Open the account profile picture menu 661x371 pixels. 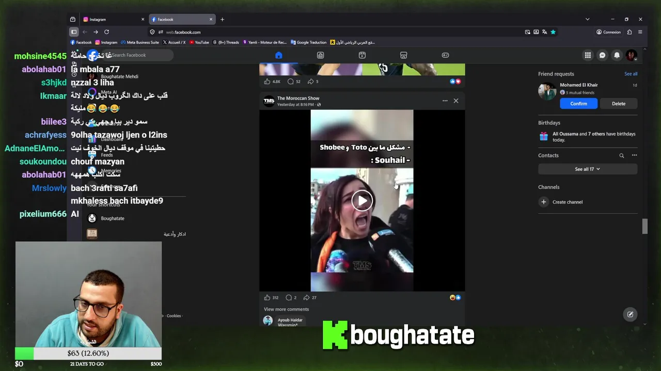tap(631, 55)
